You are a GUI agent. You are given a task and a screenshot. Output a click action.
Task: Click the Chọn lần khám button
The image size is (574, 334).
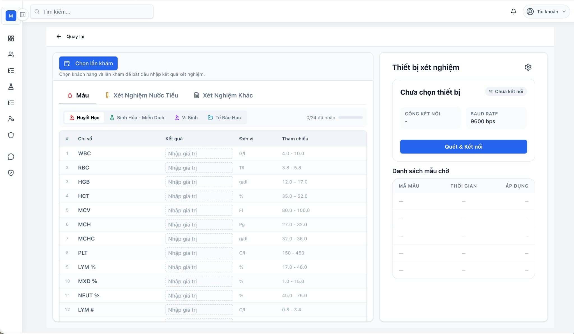88,63
